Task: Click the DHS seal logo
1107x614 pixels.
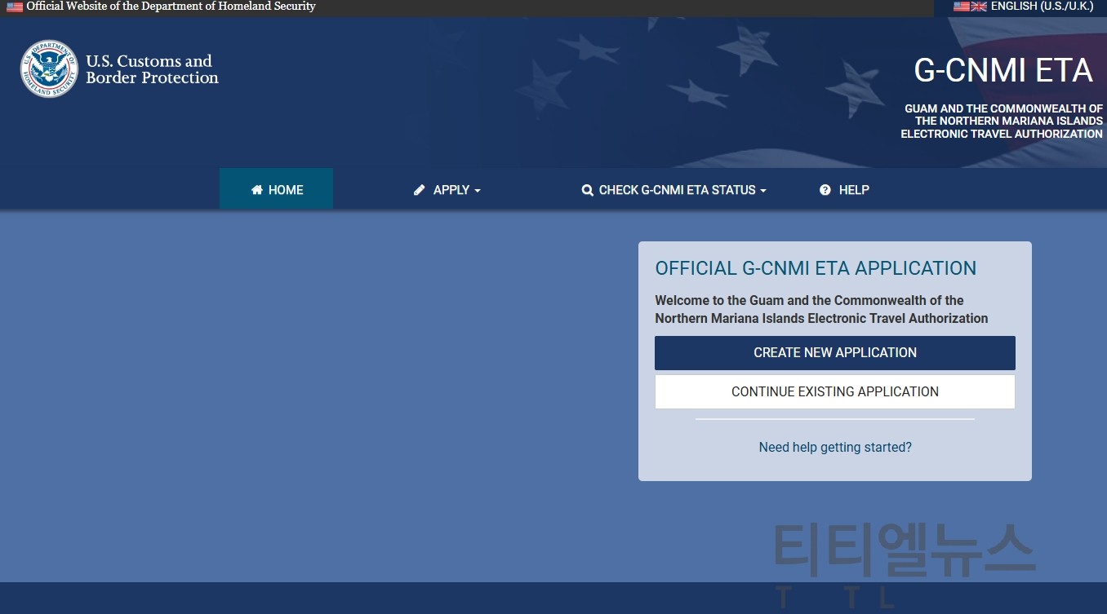Action: (49, 69)
